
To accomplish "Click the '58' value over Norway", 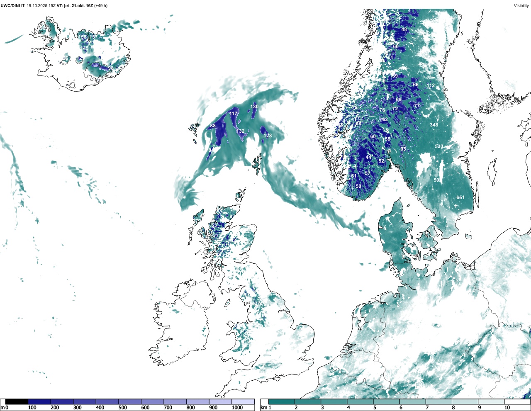I will (387, 139).
